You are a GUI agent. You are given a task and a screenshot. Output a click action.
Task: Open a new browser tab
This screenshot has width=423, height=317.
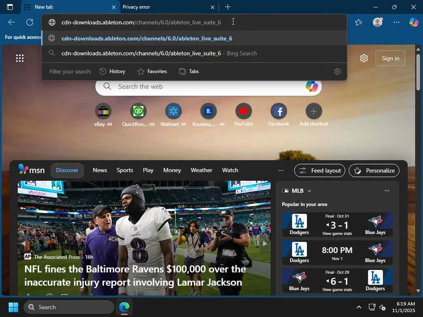coord(228,7)
